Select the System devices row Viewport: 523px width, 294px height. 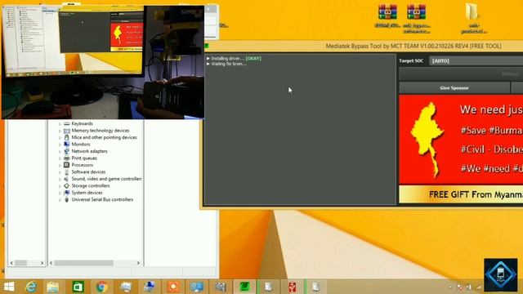click(87, 193)
